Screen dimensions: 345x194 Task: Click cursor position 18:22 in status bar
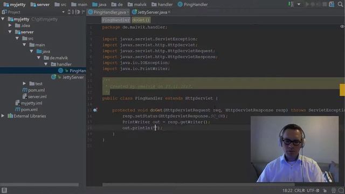pyautogui.click(x=287, y=190)
